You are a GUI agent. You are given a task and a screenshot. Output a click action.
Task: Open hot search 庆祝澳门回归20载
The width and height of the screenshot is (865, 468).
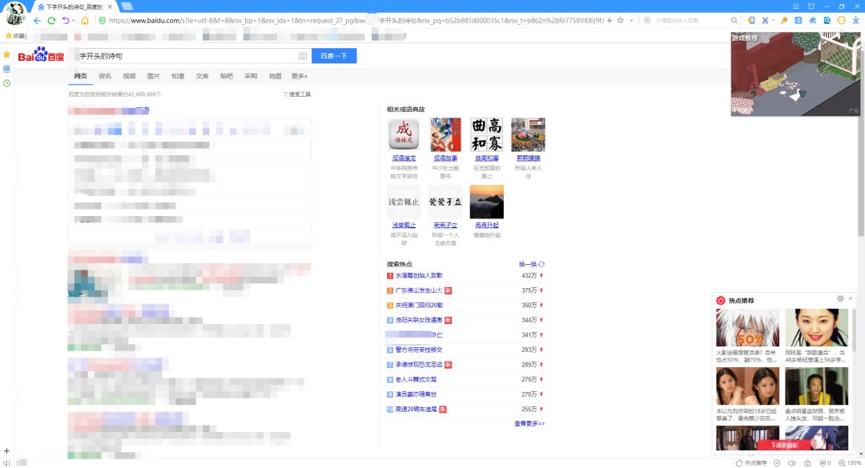pos(419,305)
